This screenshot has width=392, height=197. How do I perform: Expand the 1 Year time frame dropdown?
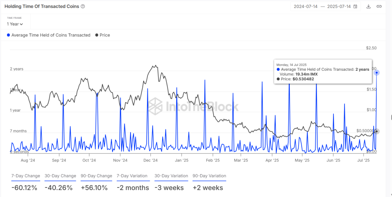coord(15,24)
